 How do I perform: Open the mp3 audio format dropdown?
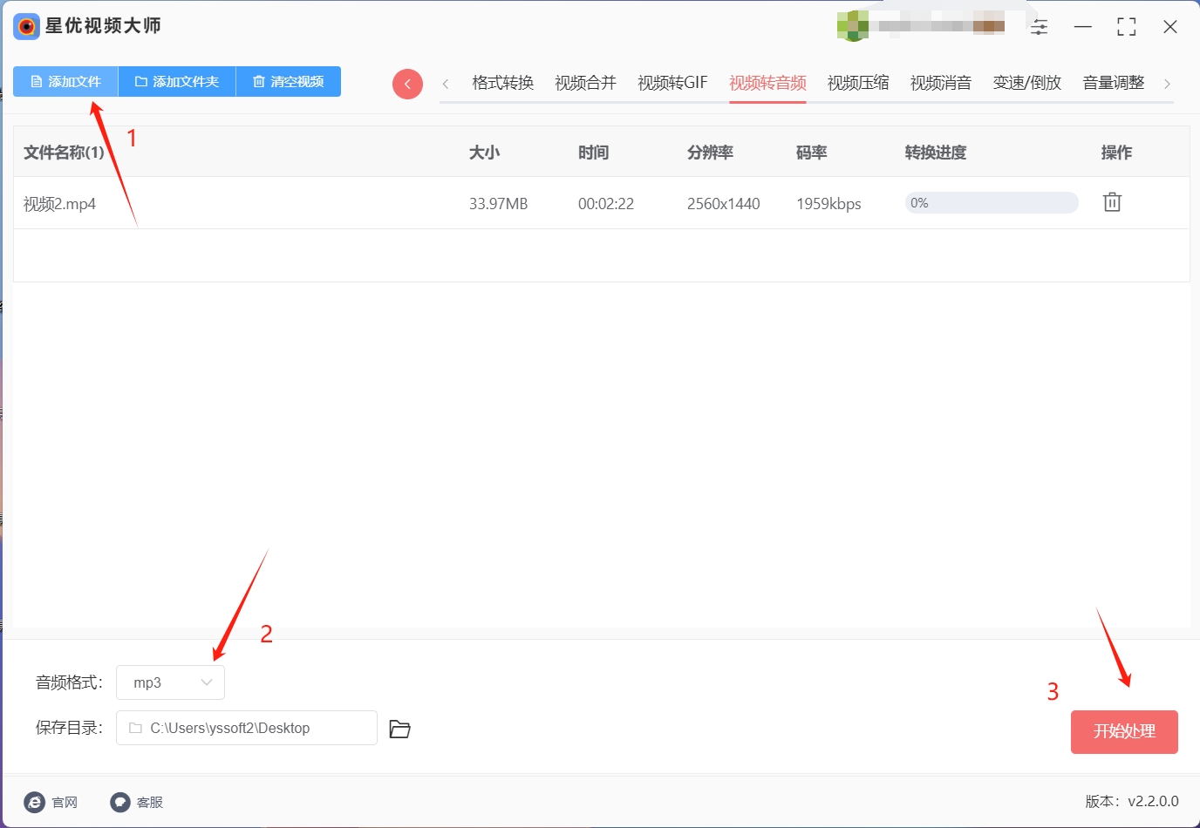170,682
